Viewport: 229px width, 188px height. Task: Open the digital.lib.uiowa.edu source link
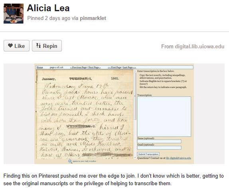tap(199, 46)
